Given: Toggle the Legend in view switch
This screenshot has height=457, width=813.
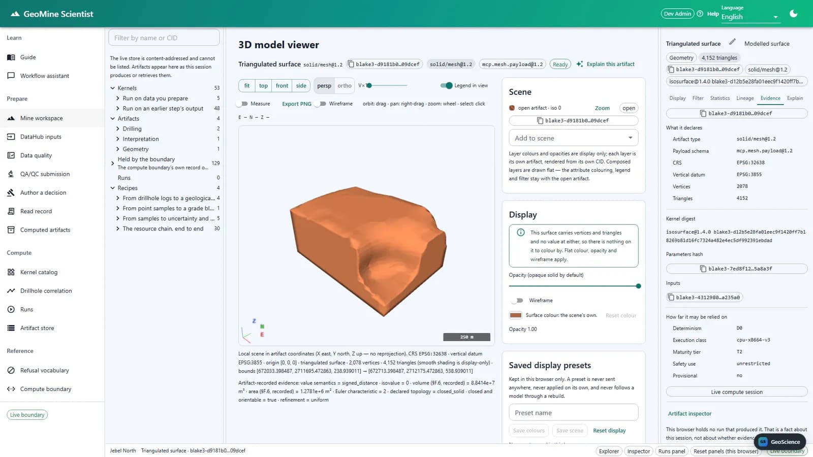Looking at the screenshot, I should [x=446, y=85].
